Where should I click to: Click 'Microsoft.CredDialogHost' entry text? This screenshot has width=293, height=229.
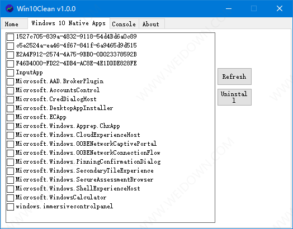(56, 99)
